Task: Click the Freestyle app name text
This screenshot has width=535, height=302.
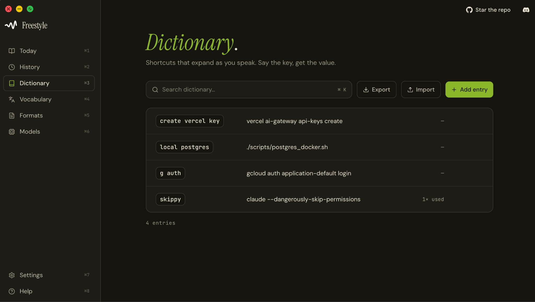Action: pos(35,26)
